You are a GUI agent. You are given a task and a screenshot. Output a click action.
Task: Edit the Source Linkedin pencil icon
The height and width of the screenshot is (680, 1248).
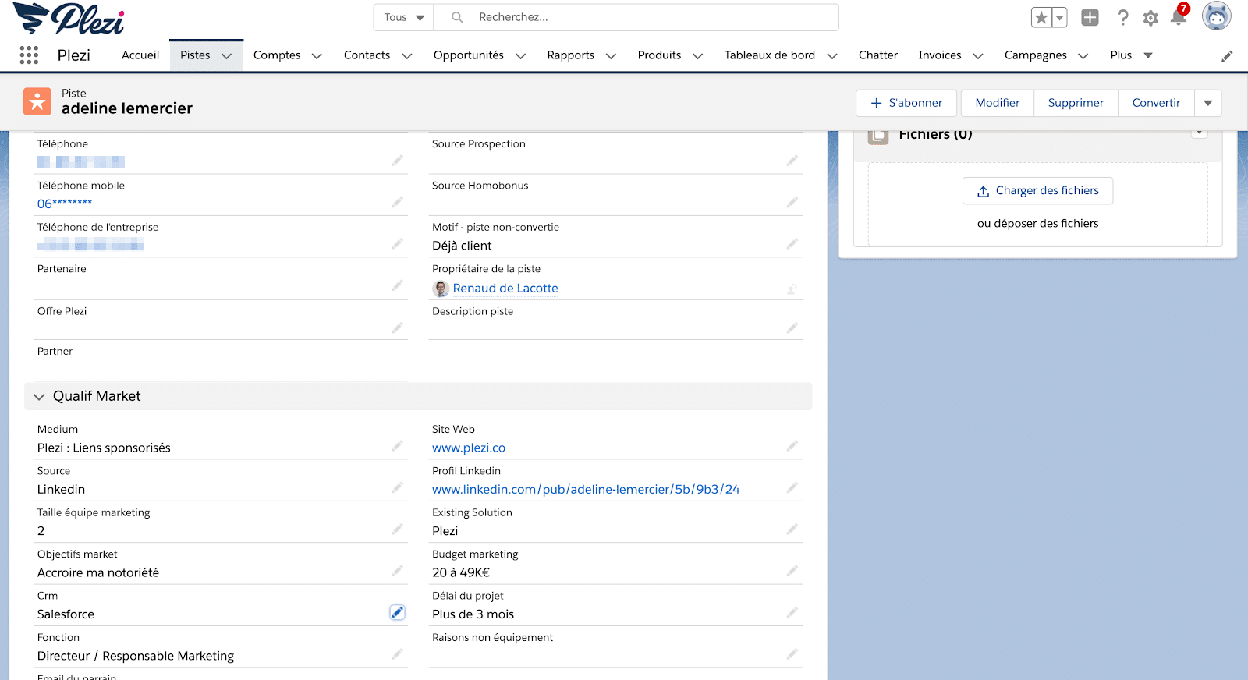click(x=397, y=487)
